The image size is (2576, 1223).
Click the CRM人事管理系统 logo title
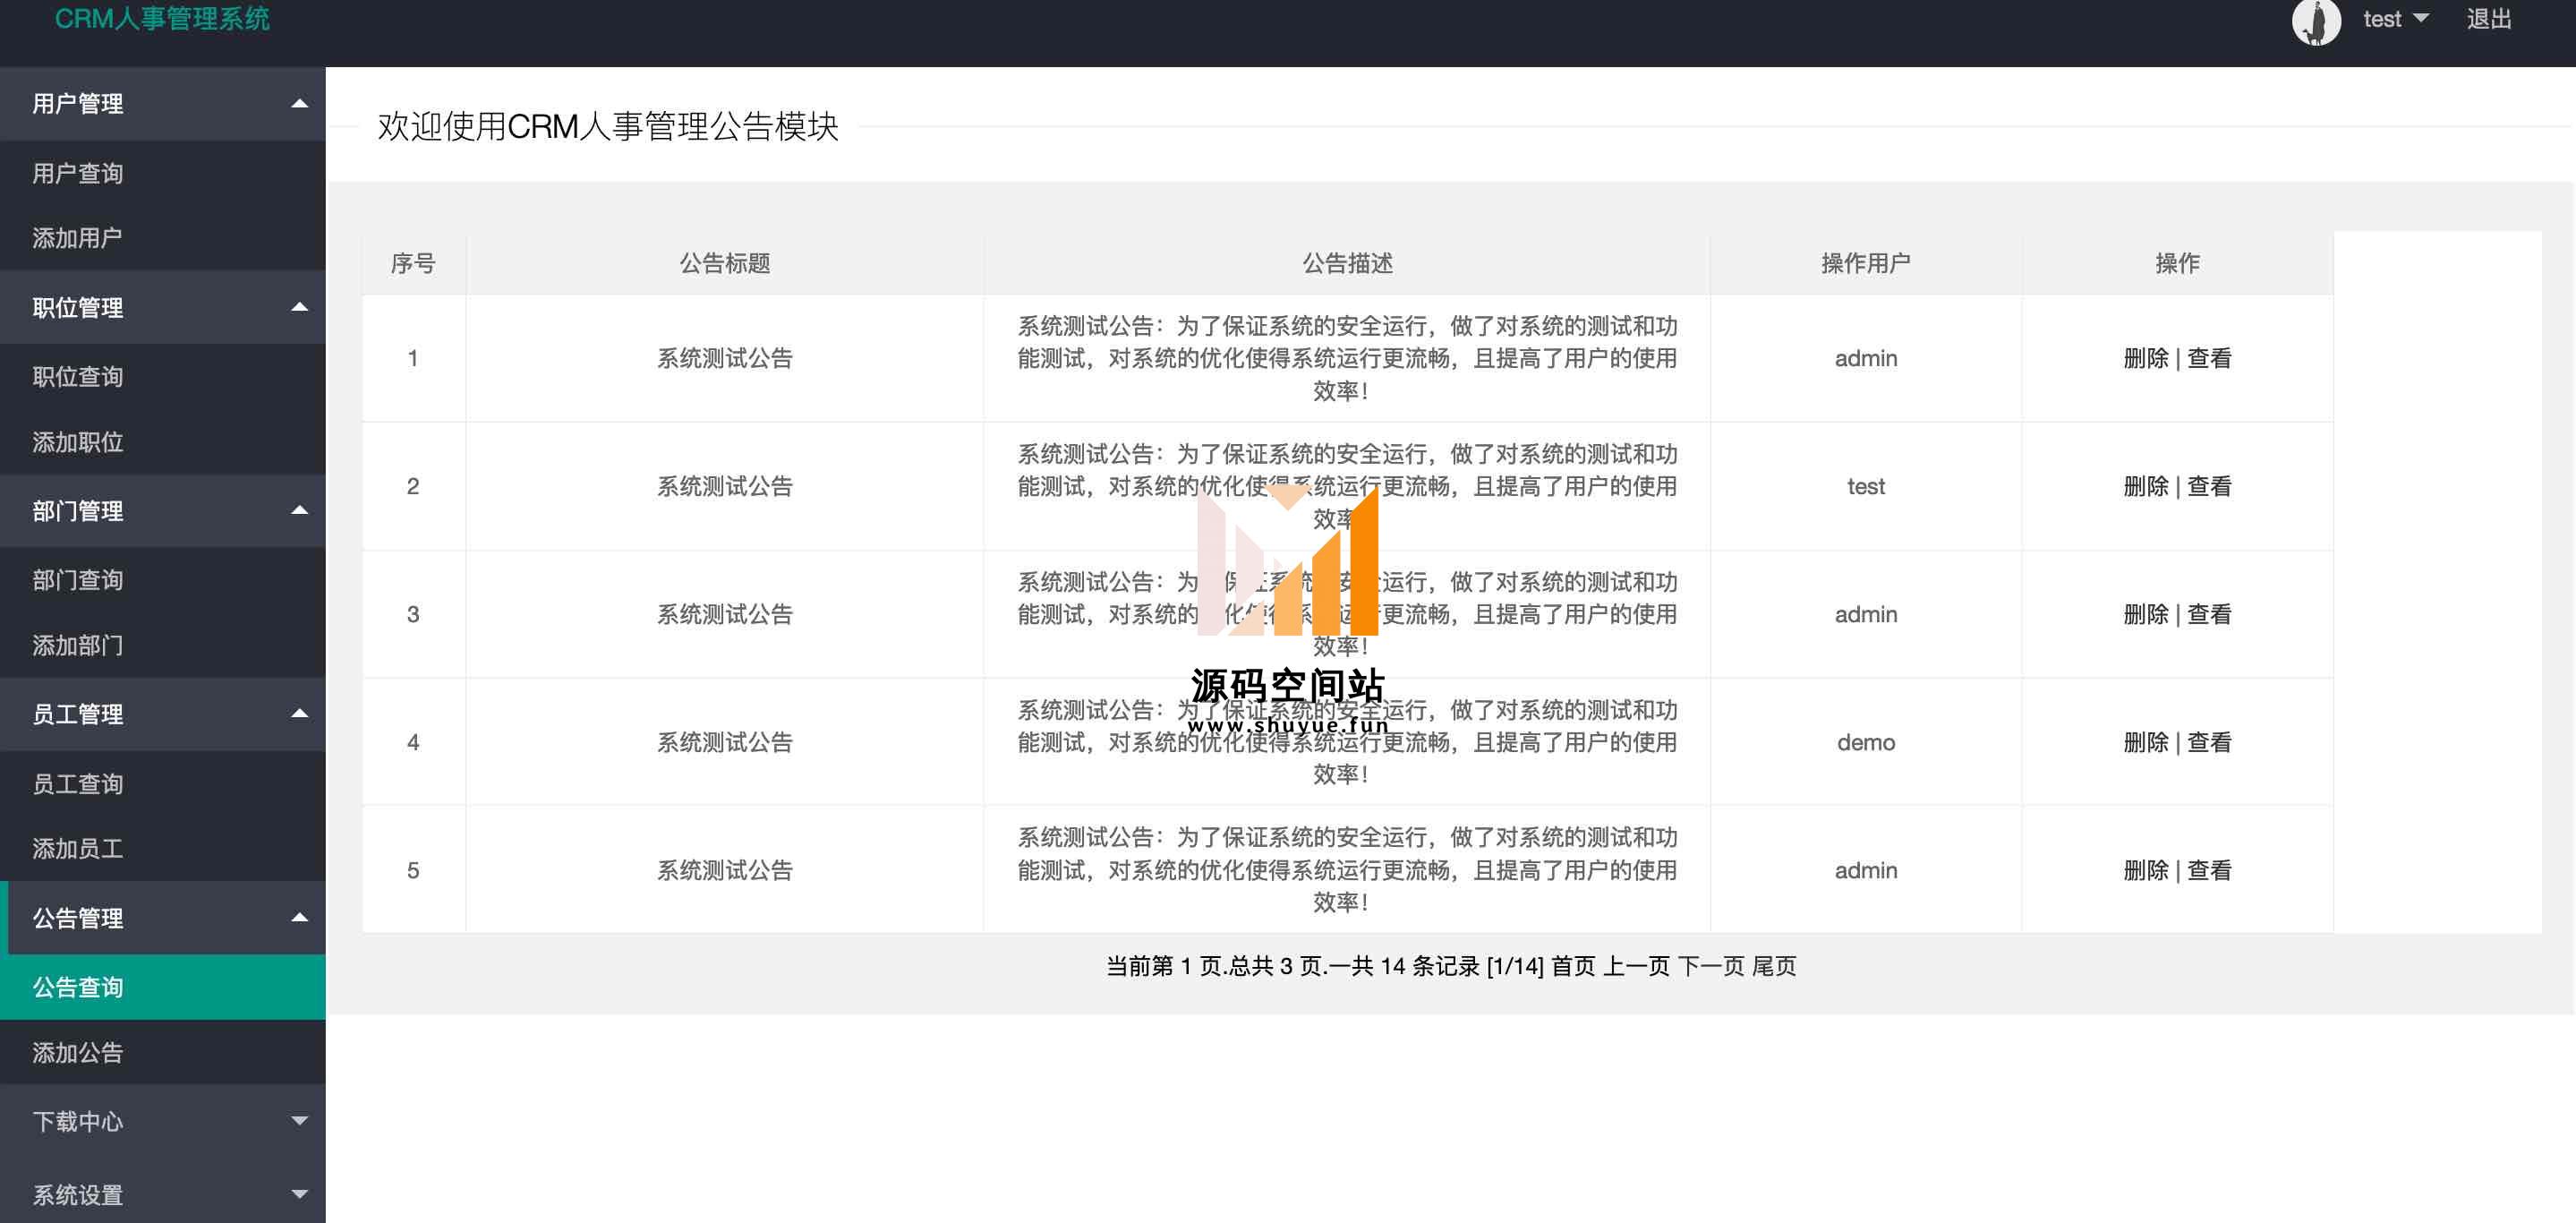coord(162,18)
